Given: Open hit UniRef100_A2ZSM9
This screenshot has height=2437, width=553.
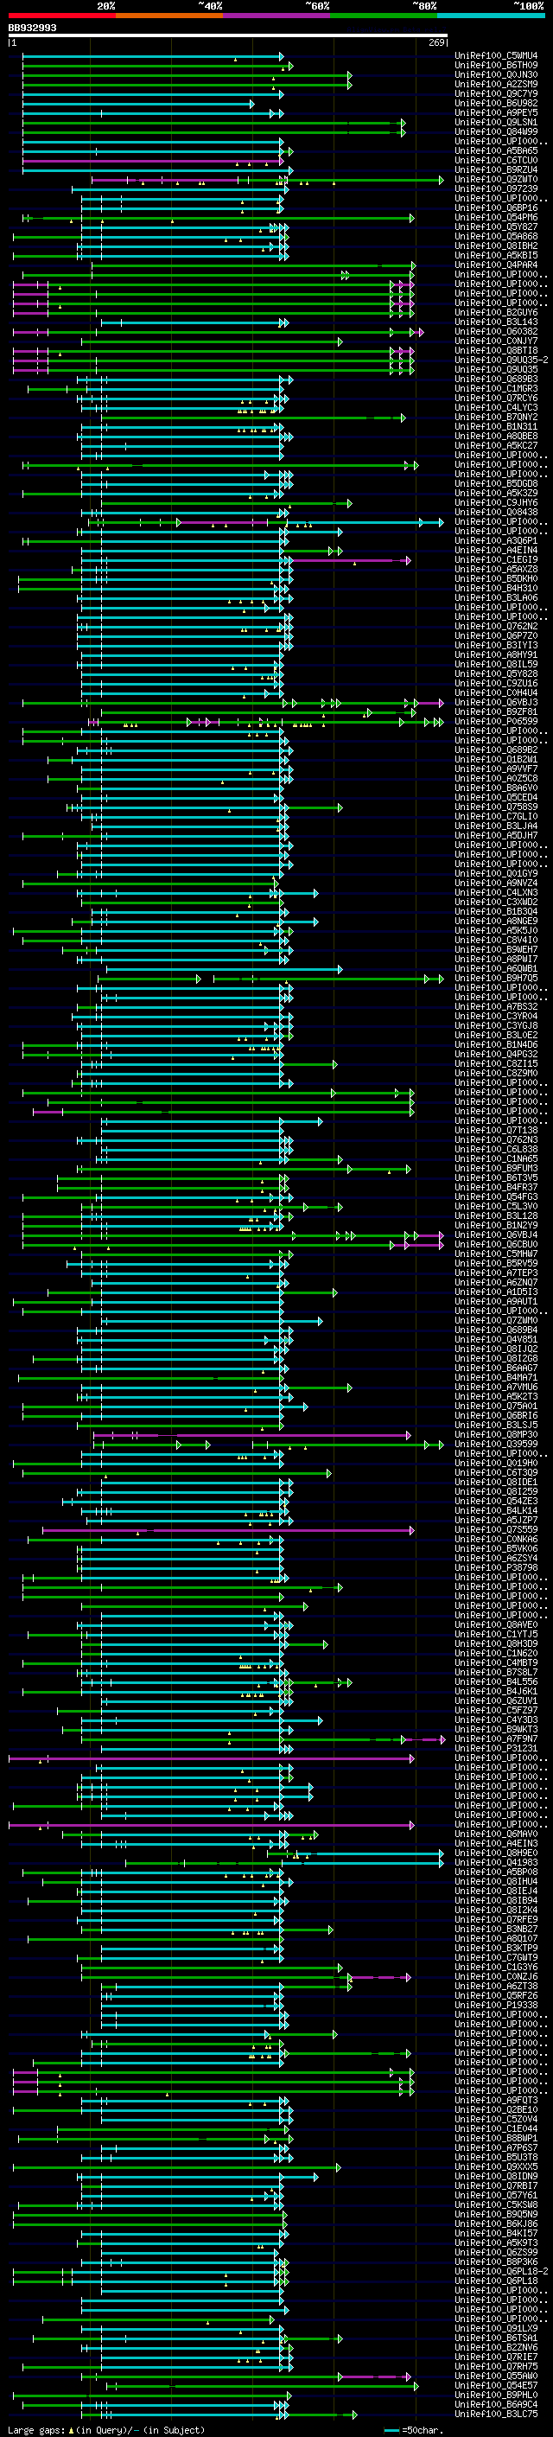Looking at the screenshot, I should [x=495, y=84].
